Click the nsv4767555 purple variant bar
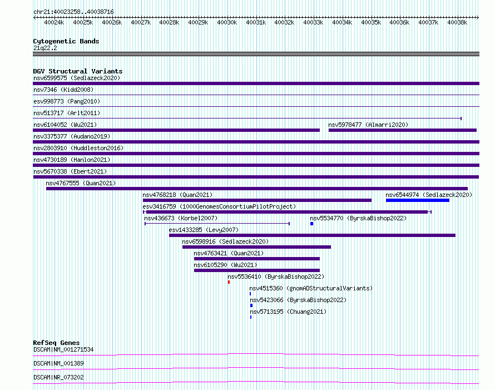Image resolution: width=495 pixels, height=390 pixels. click(256, 189)
